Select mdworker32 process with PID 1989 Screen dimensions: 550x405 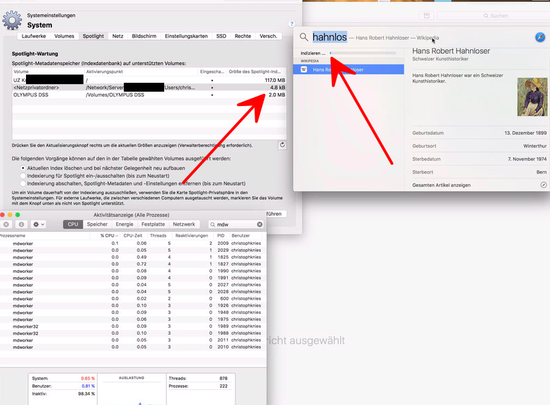click(133, 326)
